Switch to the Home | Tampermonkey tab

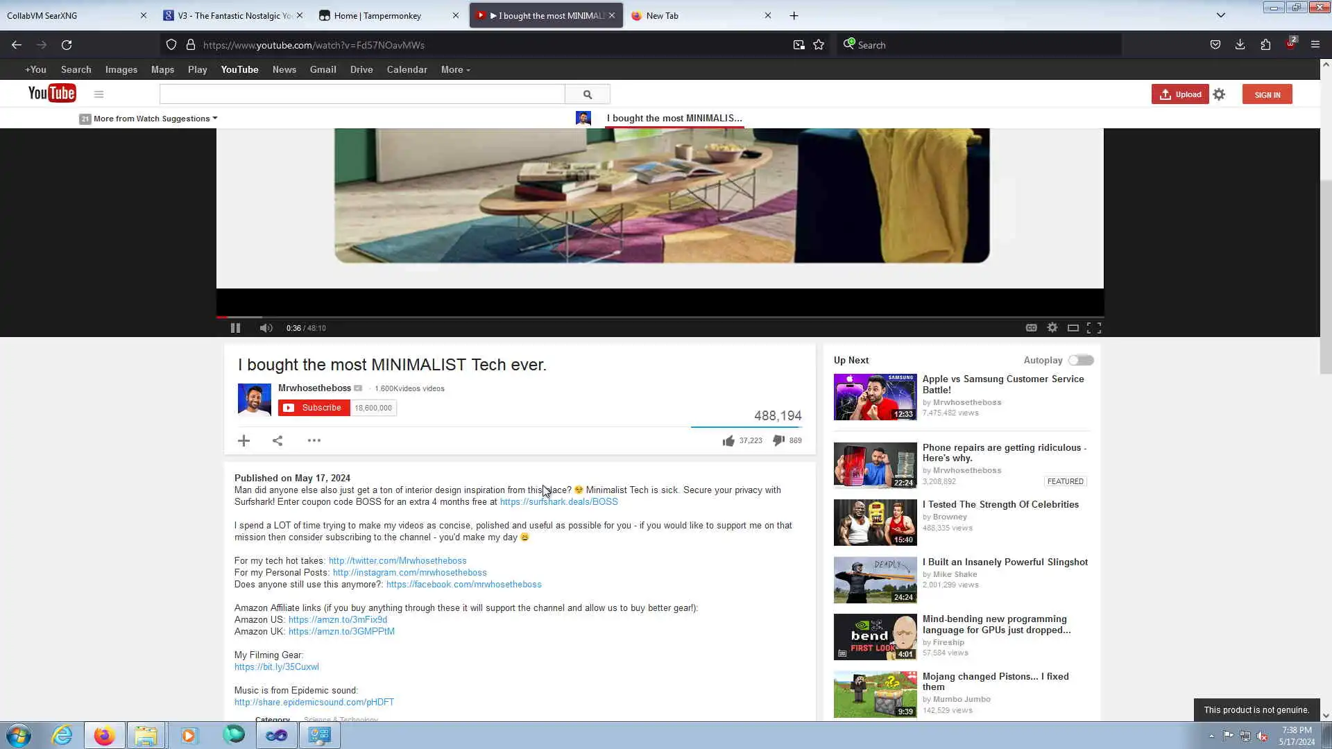pyautogui.click(x=377, y=15)
